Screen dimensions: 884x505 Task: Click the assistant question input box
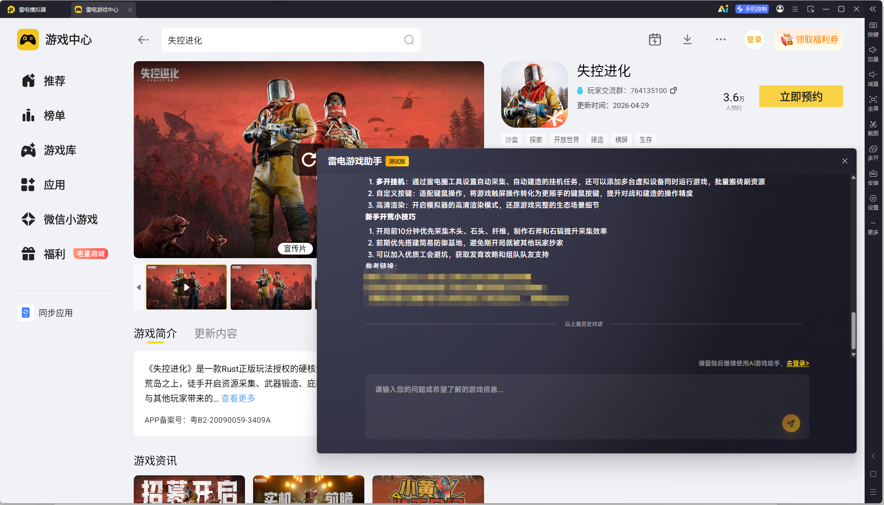click(x=587, y=407)
